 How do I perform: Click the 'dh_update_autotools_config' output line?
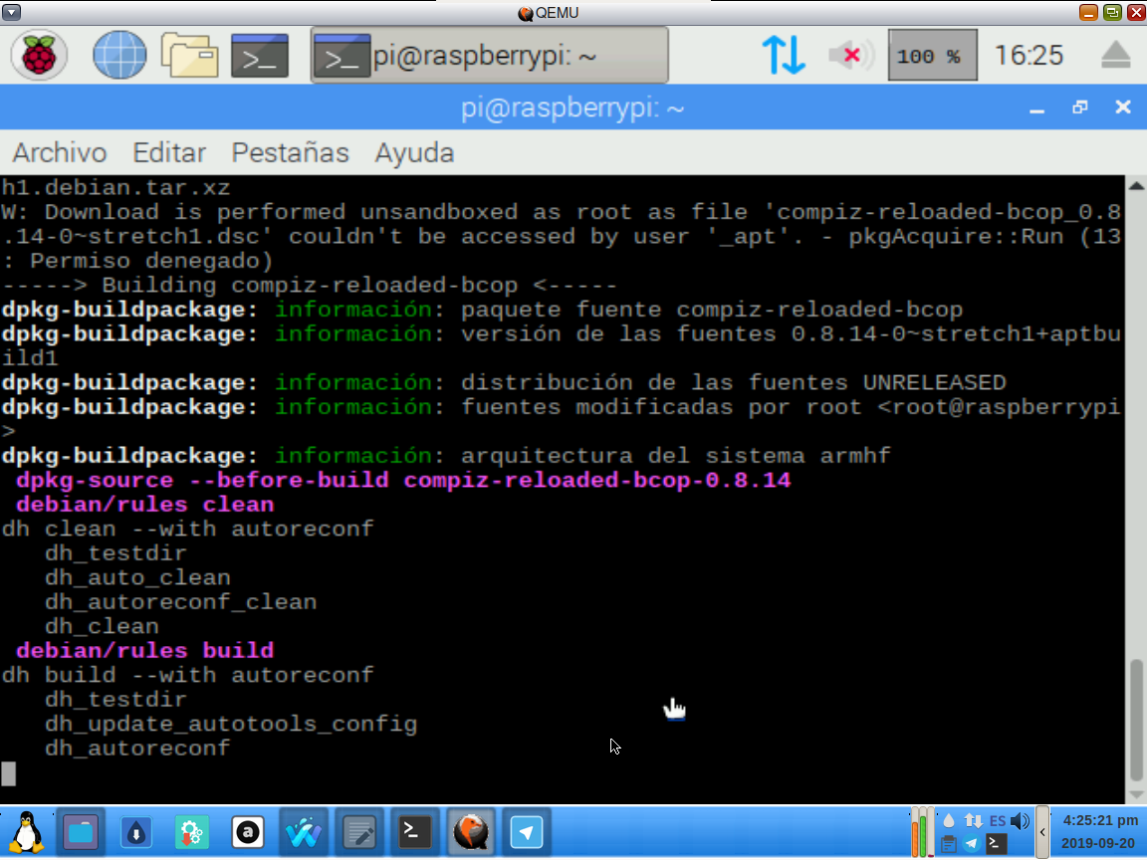point(231,725)
